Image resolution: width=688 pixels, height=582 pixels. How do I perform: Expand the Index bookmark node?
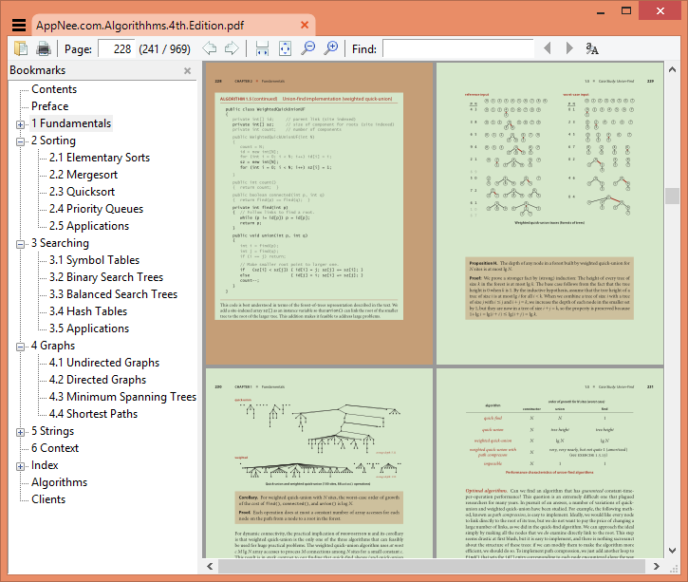click(20, 466)
